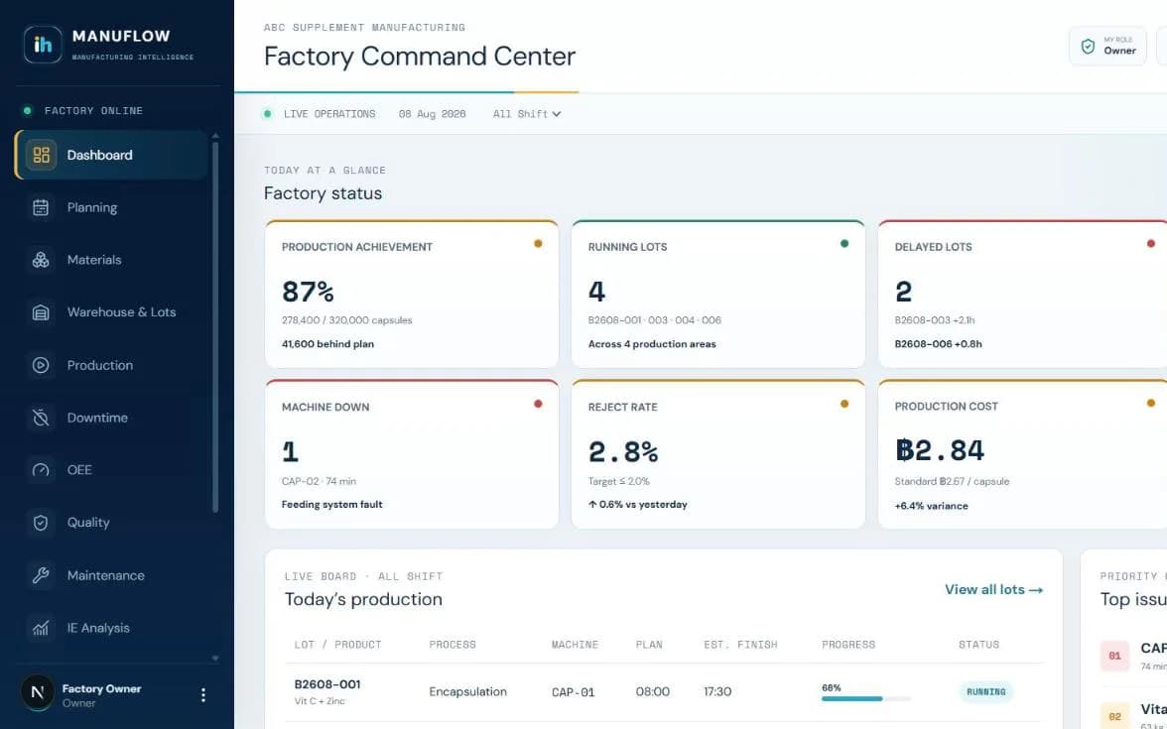Click the Running status badge for B2608-001
This screenshot has width=1167, height=729.
pyautogui.click(x=986, y=692)
